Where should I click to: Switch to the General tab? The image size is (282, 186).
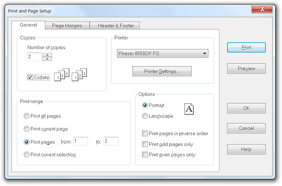coord(28,25)
